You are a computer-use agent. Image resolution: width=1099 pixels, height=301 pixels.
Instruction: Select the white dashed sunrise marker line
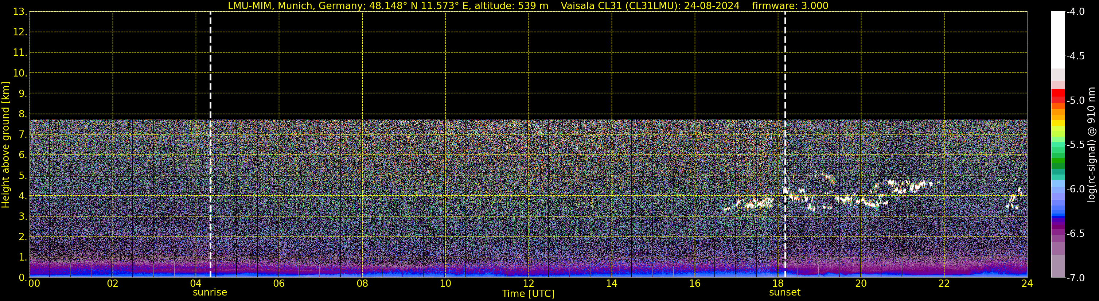[x=210, y=145]
